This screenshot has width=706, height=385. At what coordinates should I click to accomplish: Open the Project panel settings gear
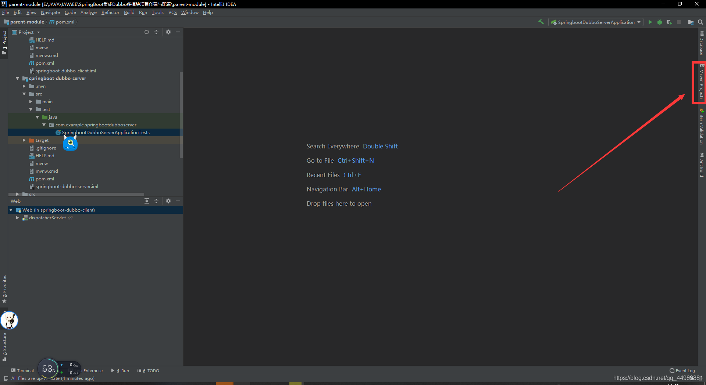pyautogui.click(x=168, y=32)
